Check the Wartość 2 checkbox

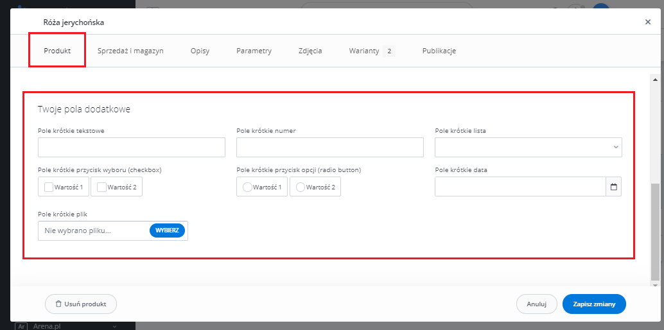(x=101, y=187)
